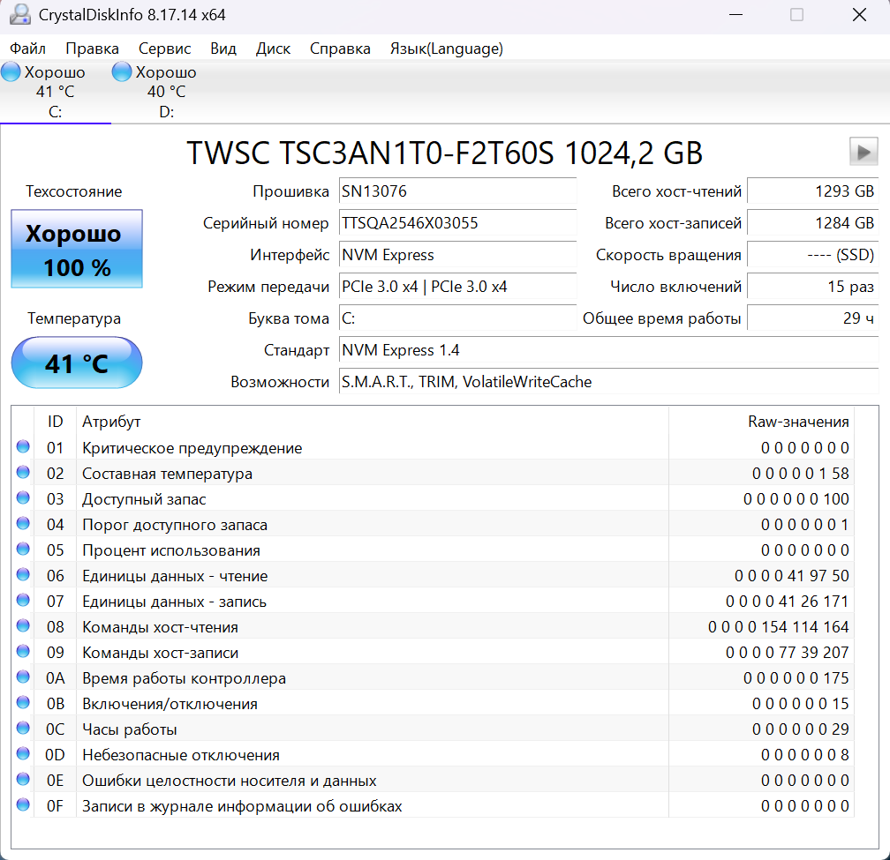Click status orb for Критическое предупреждение
This screenshot has width=890, height=860.
point(23,448)
